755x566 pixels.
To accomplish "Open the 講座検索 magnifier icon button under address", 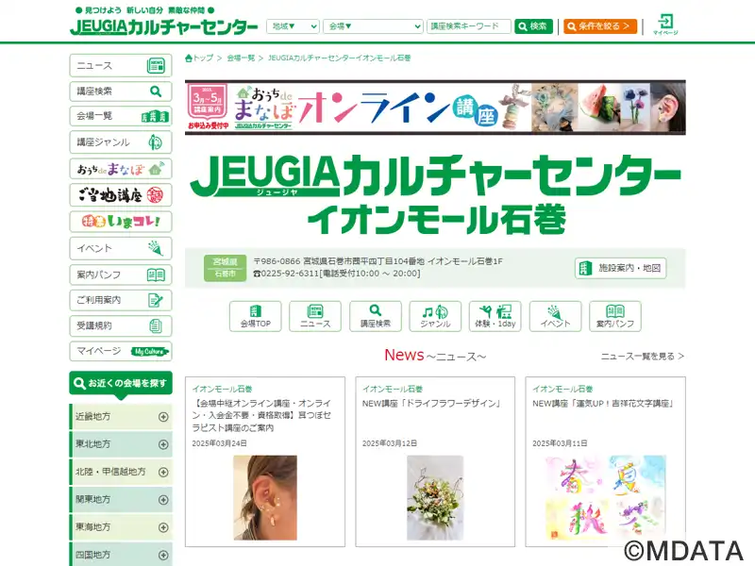I will click(375, 316).
